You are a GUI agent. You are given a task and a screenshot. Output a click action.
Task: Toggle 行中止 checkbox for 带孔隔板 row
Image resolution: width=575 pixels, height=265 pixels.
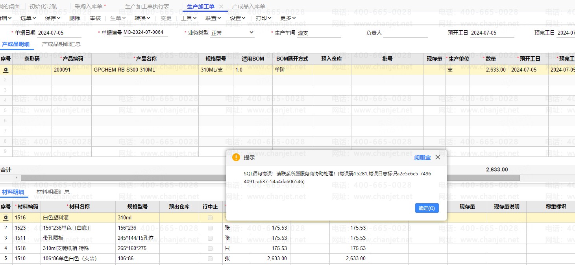[x=210, y=238]
